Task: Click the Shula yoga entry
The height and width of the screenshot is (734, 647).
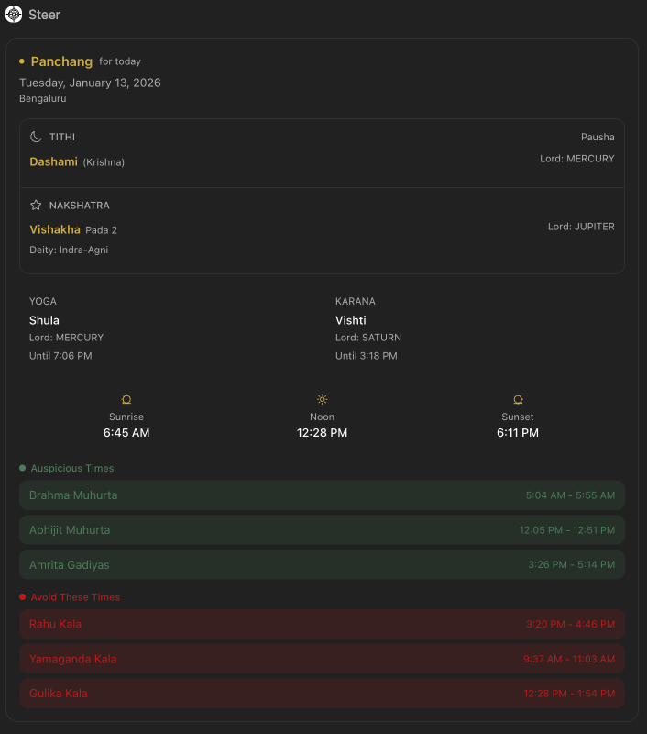Action: [44, 320]
